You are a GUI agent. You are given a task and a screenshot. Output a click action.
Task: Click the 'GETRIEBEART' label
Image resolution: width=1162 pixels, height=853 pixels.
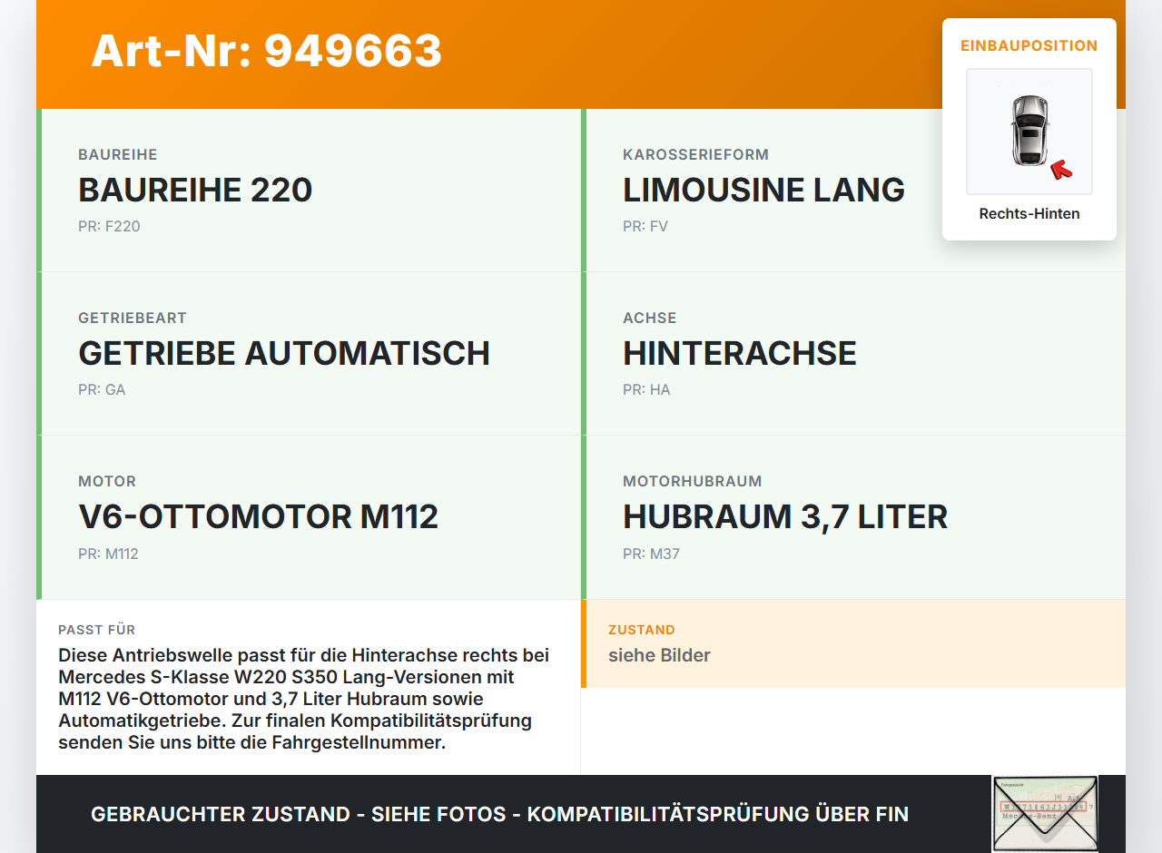(133, 319)
